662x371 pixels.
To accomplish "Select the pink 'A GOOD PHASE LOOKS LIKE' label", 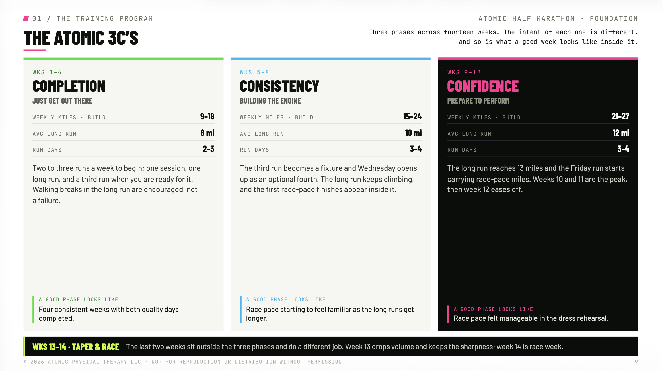I will (493, 309).
